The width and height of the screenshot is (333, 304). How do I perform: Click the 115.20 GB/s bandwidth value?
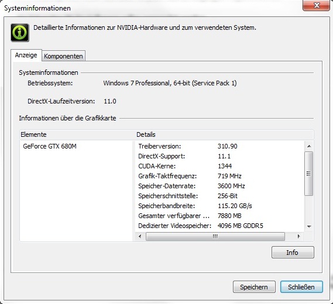tap(235, 206)
